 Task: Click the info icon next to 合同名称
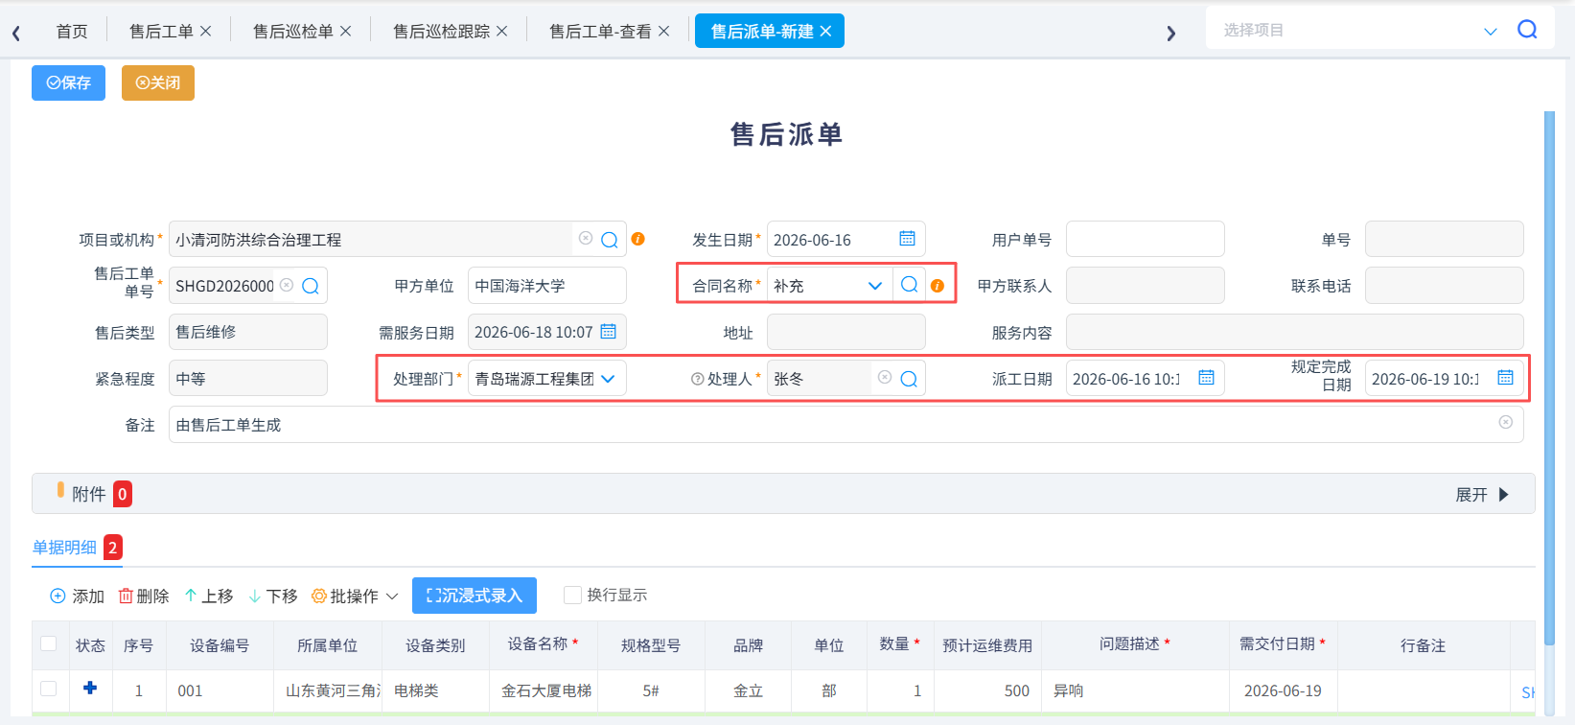(x=938, y=286)
